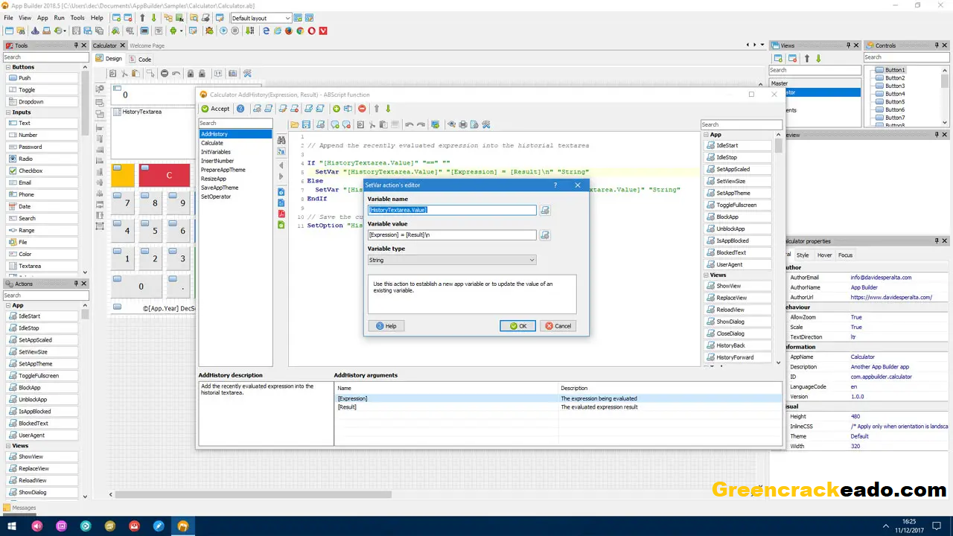Viewport: 953px width, 536px height.
Task: Undo the last code change with the undo arrow
Action: tap(409, 124)
